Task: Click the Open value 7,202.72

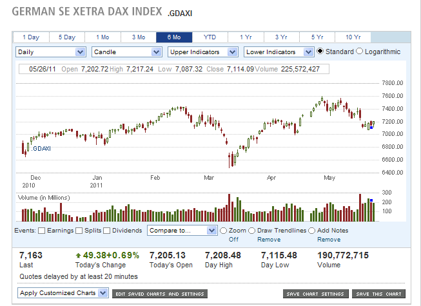Action: tap(95, 69)
